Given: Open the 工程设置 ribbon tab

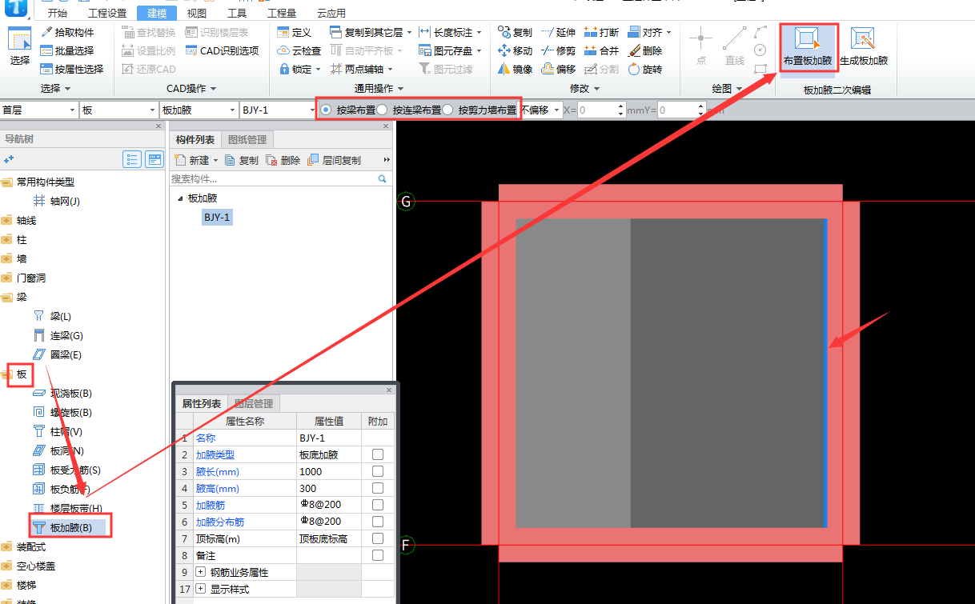Looking at the screenshot, I should [107, 13].
